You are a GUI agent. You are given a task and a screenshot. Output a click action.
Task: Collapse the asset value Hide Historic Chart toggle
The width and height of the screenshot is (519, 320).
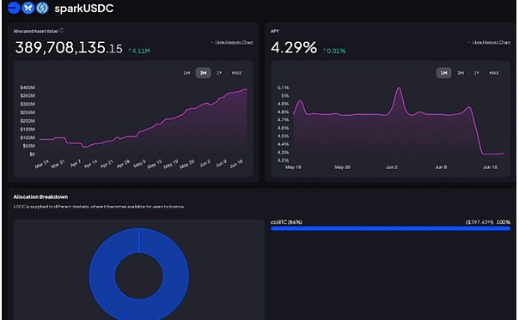232,42
